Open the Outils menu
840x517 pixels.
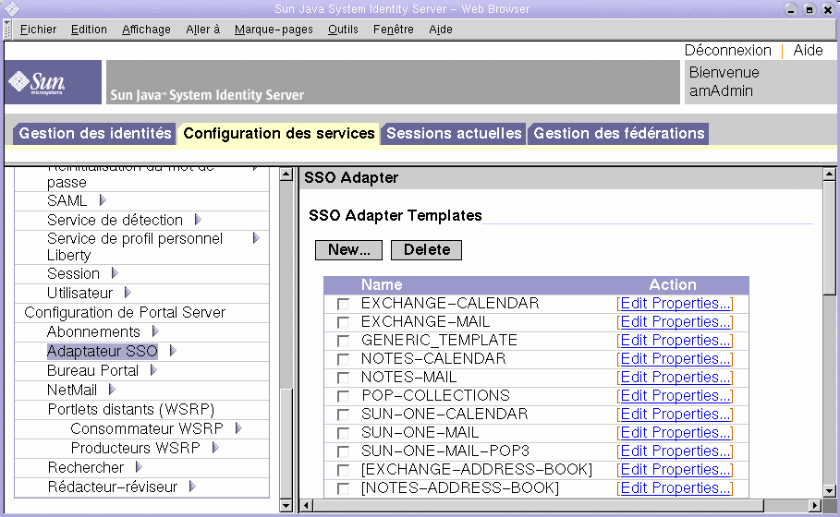(x=343, y=30)
